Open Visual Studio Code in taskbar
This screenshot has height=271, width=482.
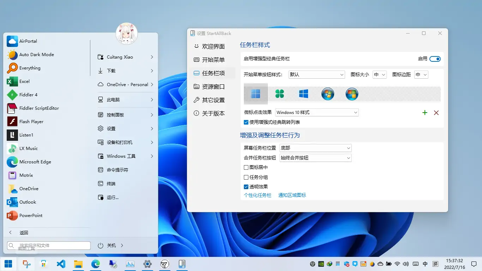click(61, 264)
